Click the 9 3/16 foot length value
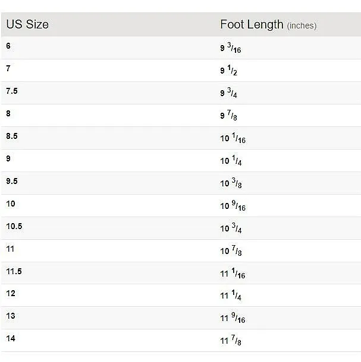The height and width of the screenshot is (362, 361). [x=231, y=48]
